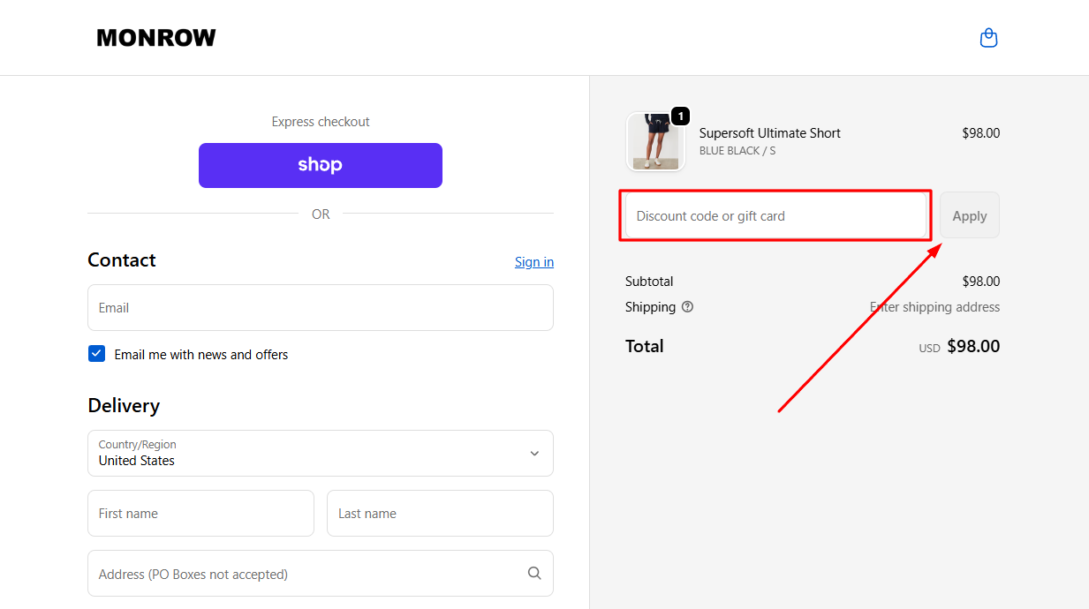Click the MONROW store logo
The image size is (1089, 609).
156,38
